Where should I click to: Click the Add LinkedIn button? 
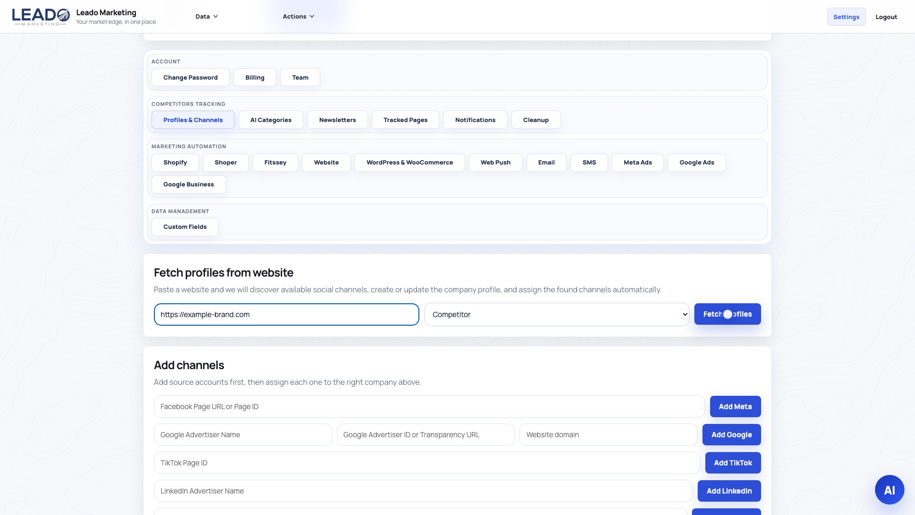(x=729, y=491)
